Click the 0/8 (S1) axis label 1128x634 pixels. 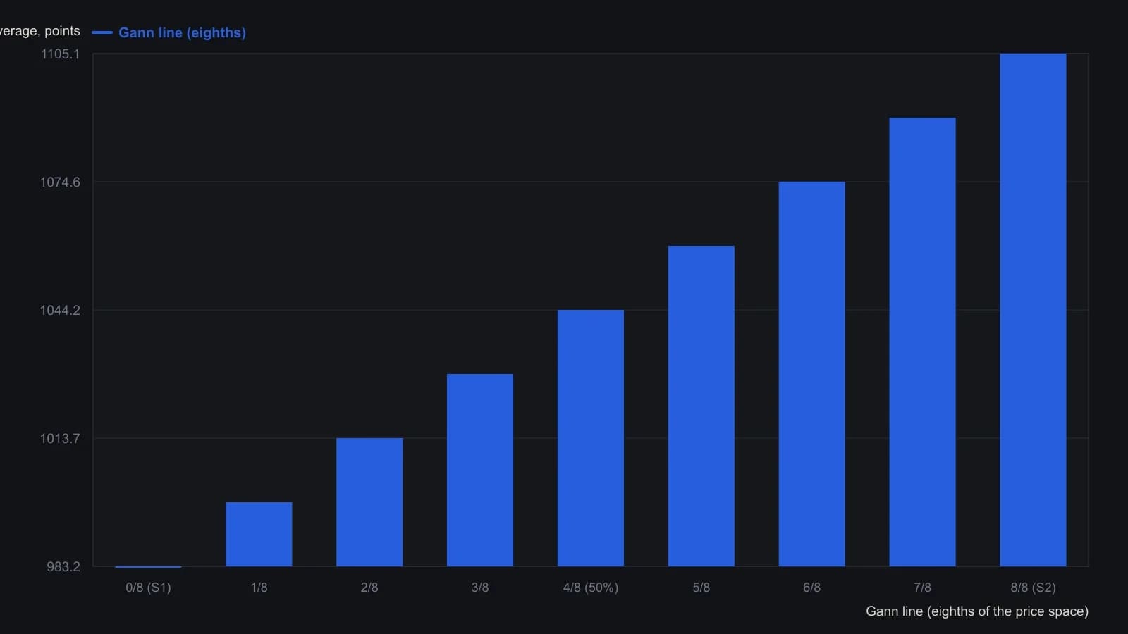148,588
